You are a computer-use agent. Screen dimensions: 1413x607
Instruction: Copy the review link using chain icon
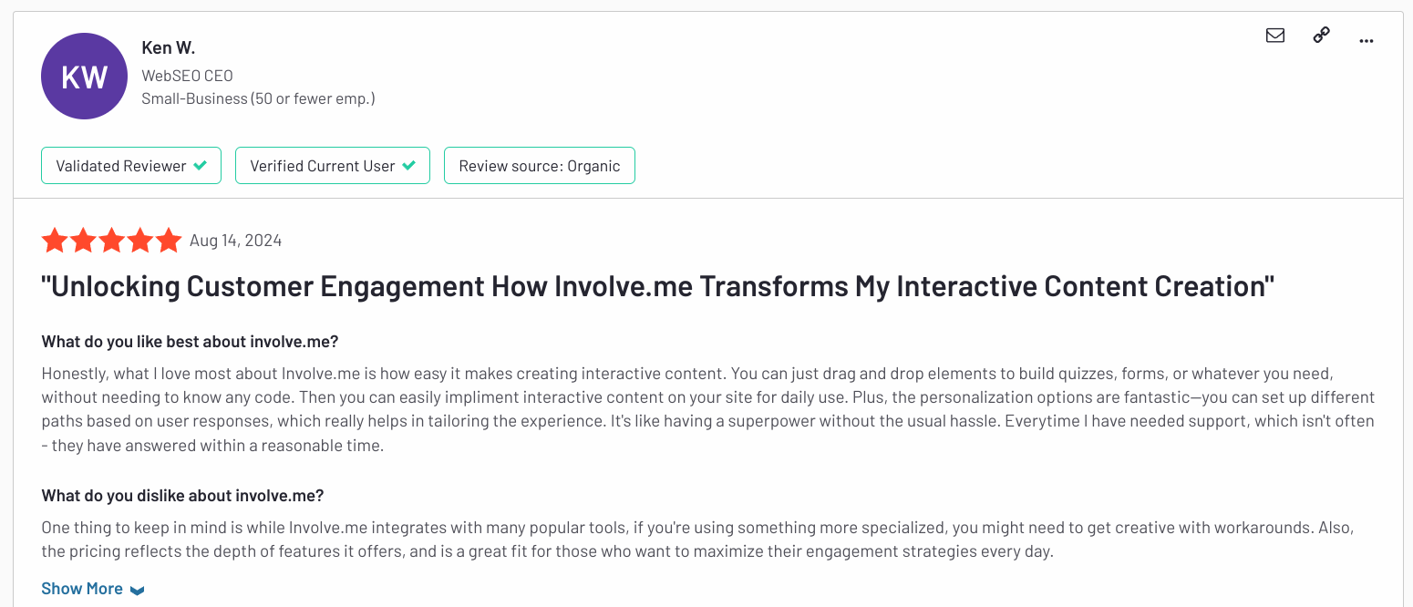1320,36
